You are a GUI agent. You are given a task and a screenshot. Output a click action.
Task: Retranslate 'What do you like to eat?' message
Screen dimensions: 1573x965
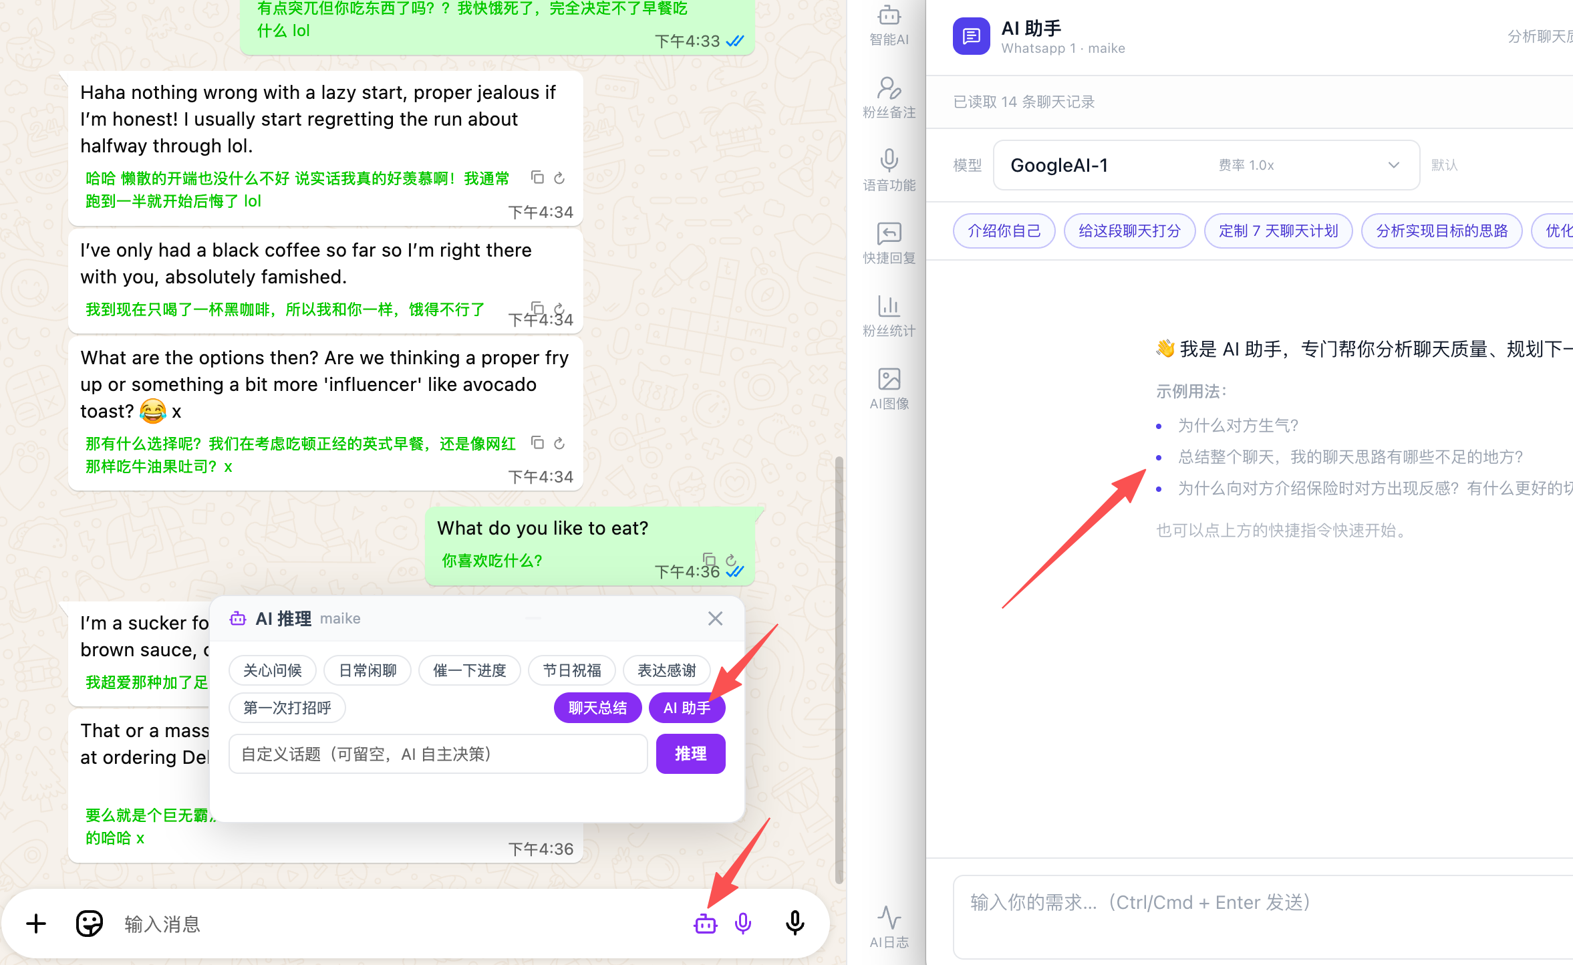coord(732,559)
